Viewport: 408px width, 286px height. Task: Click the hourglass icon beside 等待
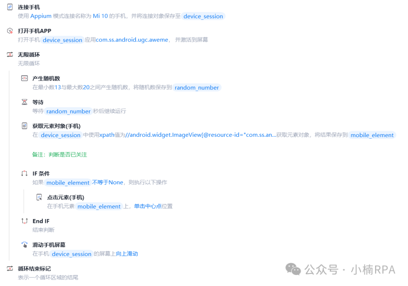(x=24, y=102)
